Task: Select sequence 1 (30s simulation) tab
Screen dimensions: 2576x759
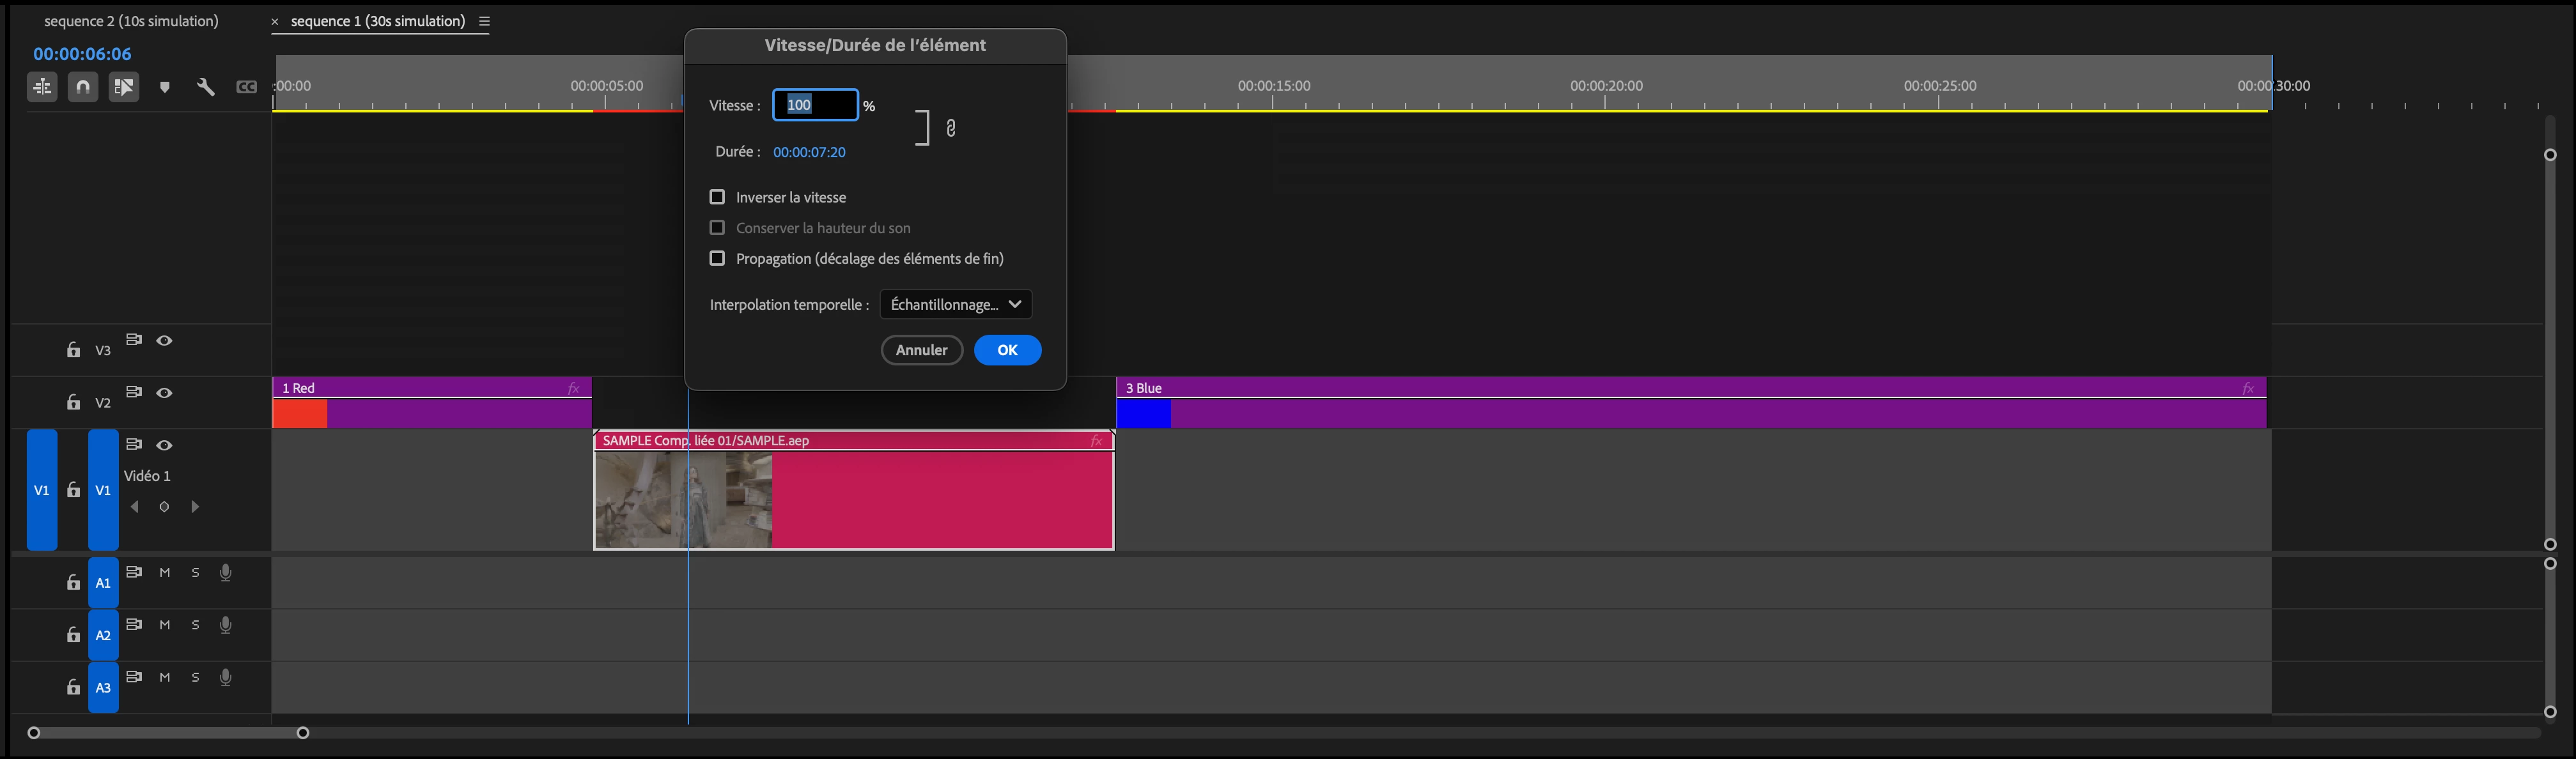Action: pos(377,21)
